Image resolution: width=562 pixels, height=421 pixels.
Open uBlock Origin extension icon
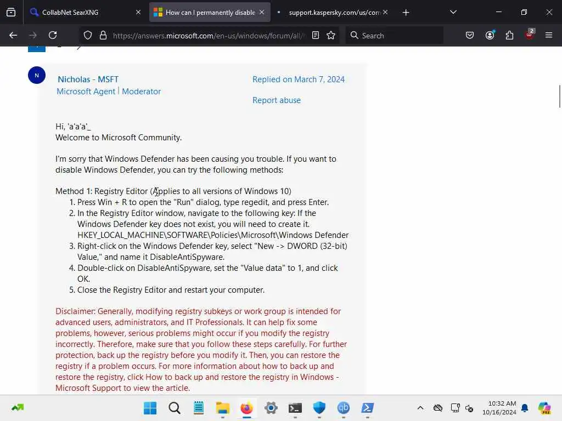pos(530,35)
